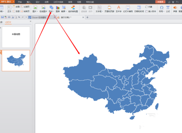The height and width of the screenshot is (133, 182).
Task: Close the 演示文稿1 document tab
Action: 83,17
